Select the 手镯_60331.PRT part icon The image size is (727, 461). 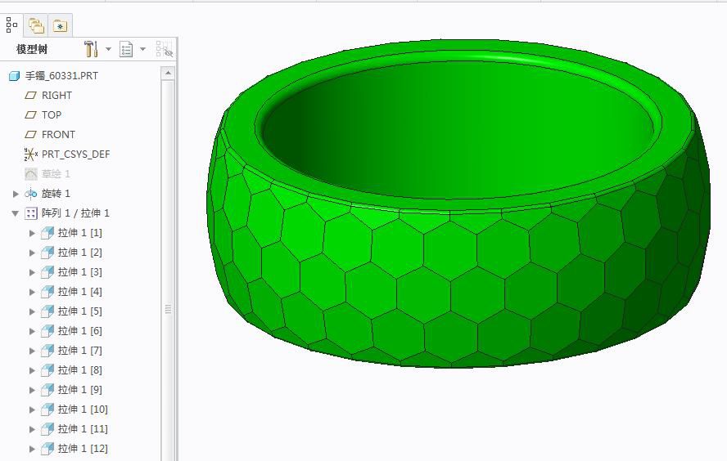tap(15, 76)
